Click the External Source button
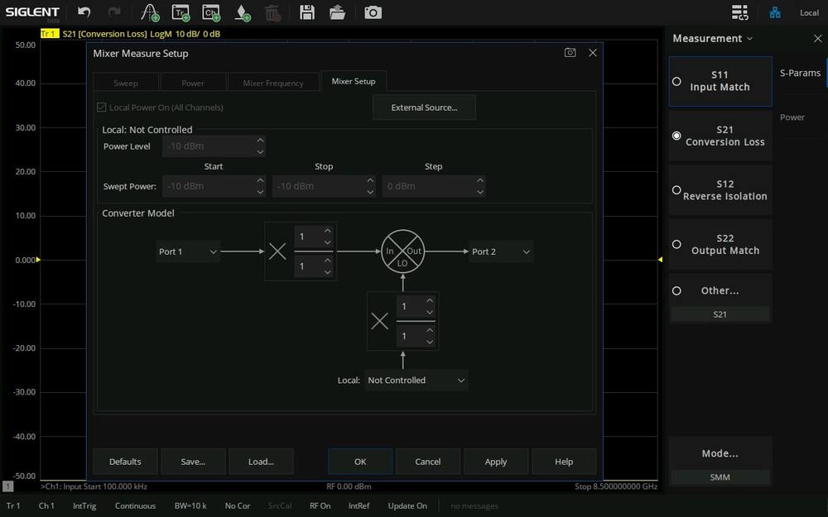This screenshot has width=828, height=517. [424, 108]
